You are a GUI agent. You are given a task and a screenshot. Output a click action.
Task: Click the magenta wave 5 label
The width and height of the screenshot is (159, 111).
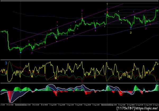[107, 9]
